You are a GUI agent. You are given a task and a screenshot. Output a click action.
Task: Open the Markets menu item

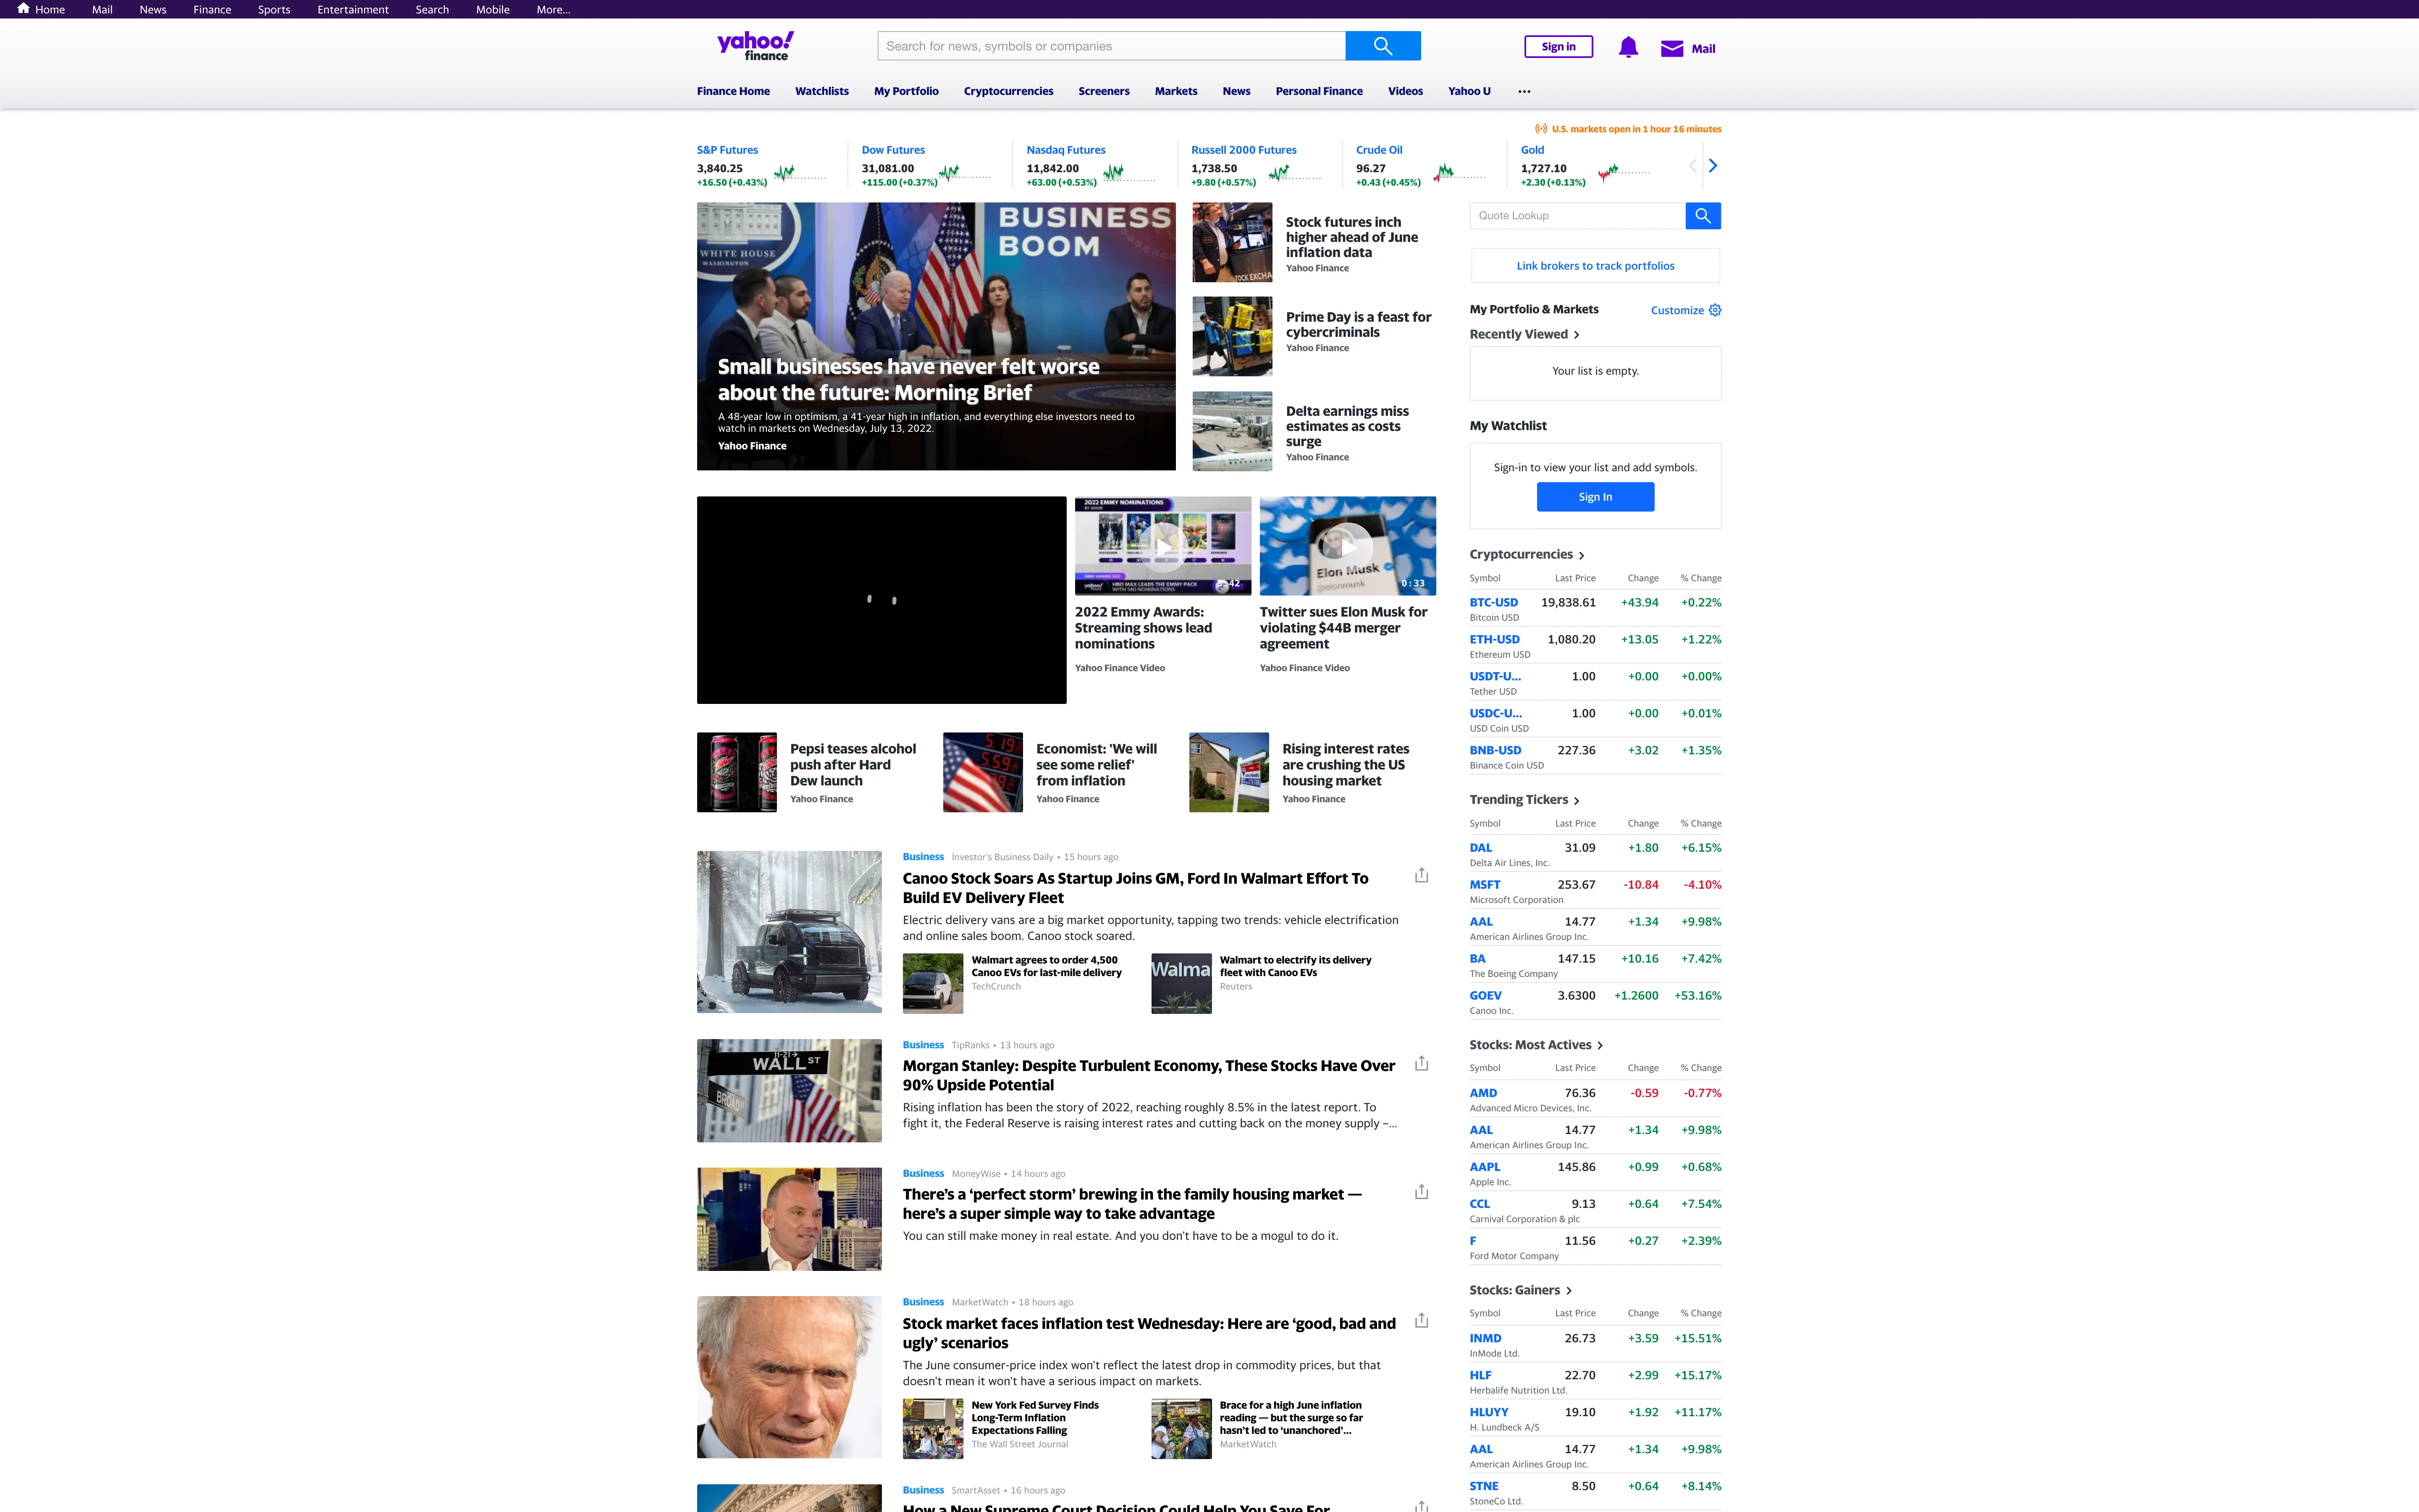coord(1175,91)
